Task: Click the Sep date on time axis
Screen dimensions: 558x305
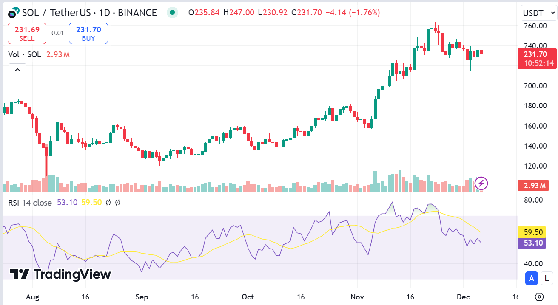Action: [x=142, y=297]
